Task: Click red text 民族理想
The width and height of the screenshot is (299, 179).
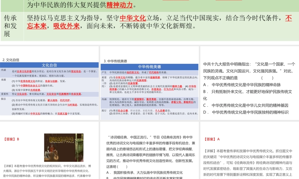Action: coord(141,81)
